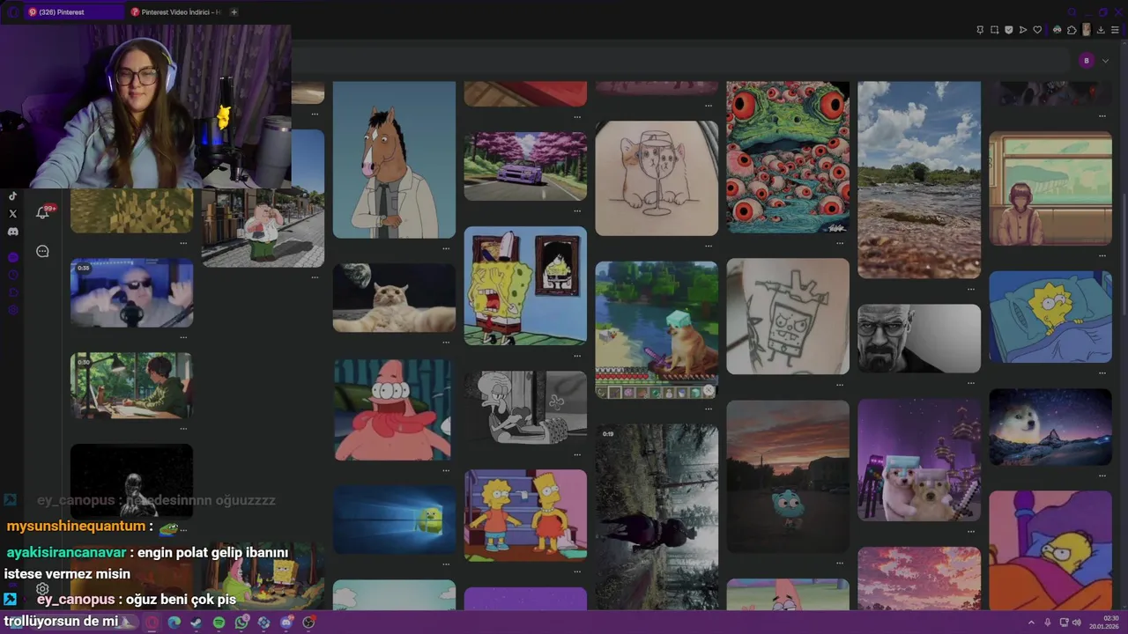Open the two dogs Minecraft End pin
The width and height of the screenshot is (1128, 634).
pyautogui.click(x=919, y=460)
